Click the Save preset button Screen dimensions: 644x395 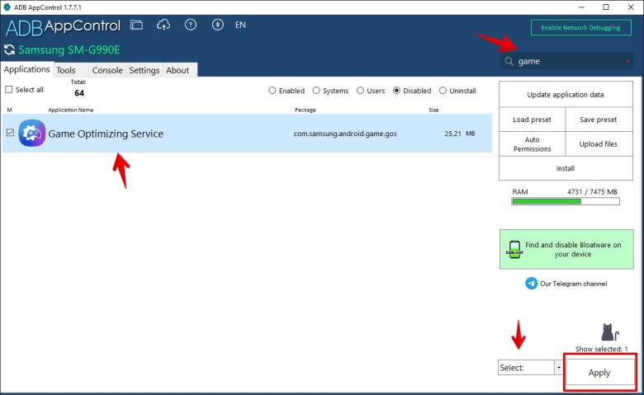[x=599, y=120]
